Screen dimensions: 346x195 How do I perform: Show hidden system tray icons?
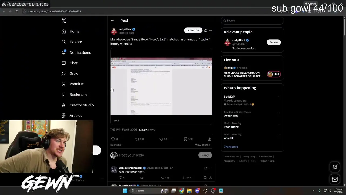(x=314, y=191)
